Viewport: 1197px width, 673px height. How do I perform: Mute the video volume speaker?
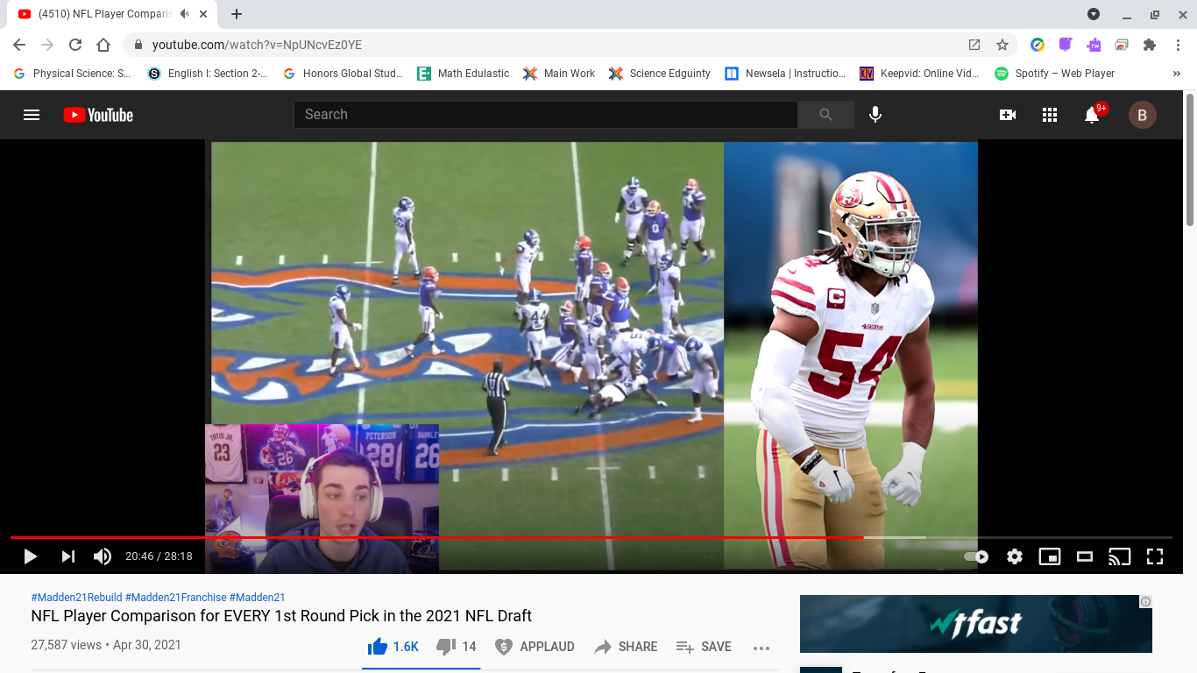103,556
